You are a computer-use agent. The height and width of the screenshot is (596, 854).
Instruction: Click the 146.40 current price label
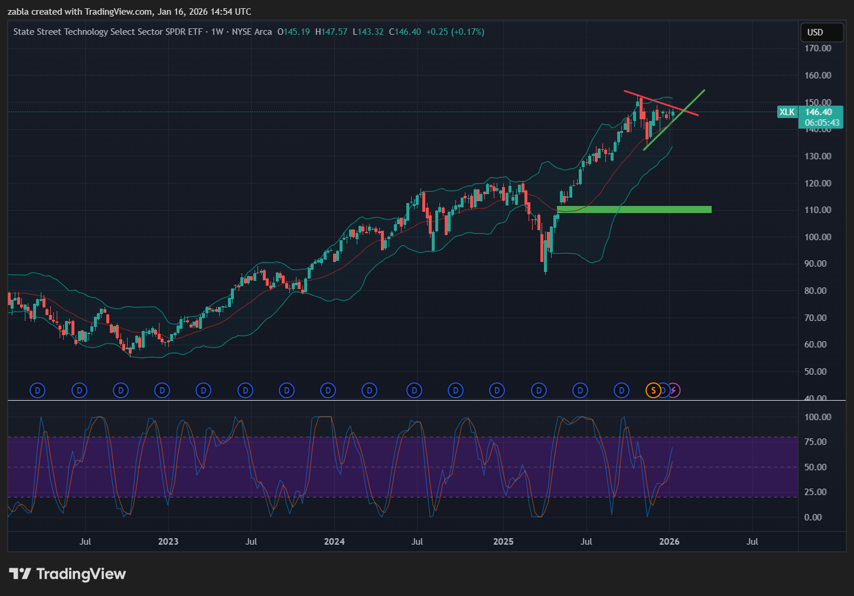point(819,112)
